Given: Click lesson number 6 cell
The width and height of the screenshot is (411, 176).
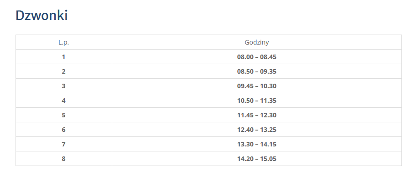Looking at the screenshot, I should coord(64,130).
